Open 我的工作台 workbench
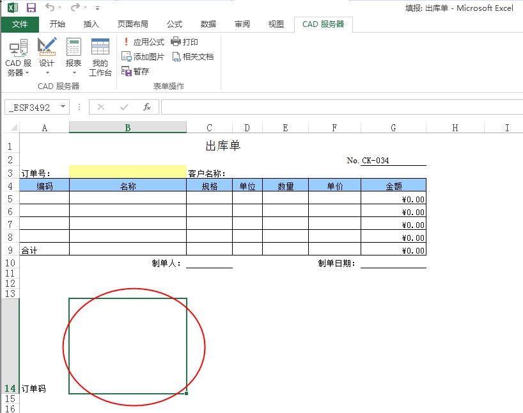 pyautogui.click(x=100, y=58)
